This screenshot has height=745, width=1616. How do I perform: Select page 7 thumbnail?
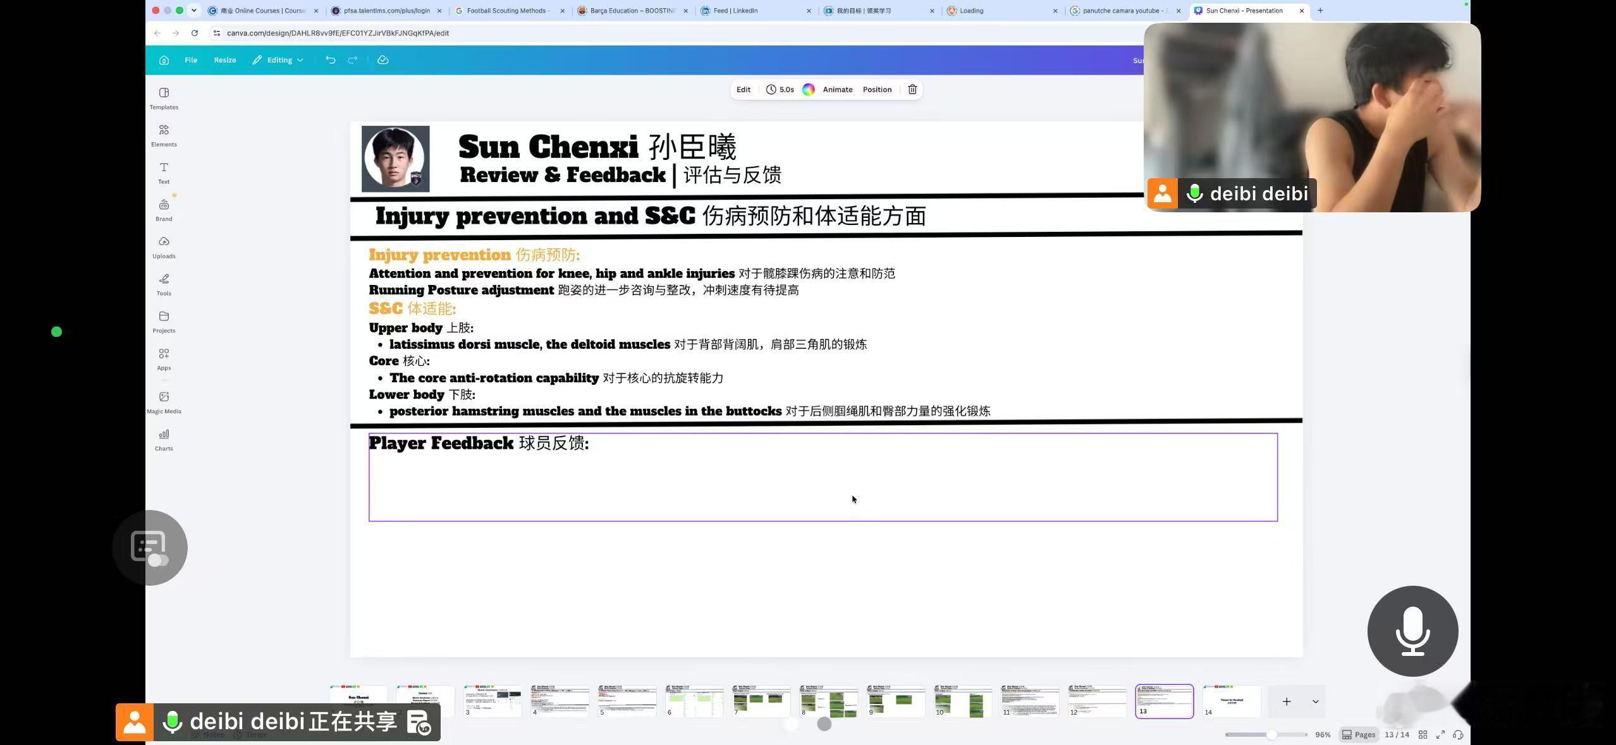pyautogui.click(x=761, y=701)
